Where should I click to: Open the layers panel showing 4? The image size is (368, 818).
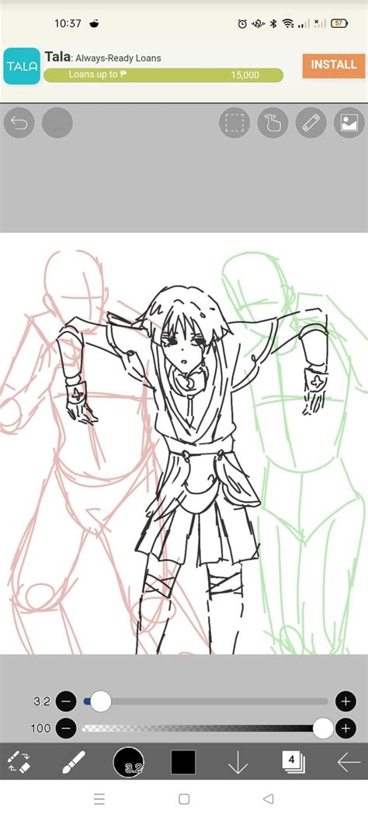[293, 762]
